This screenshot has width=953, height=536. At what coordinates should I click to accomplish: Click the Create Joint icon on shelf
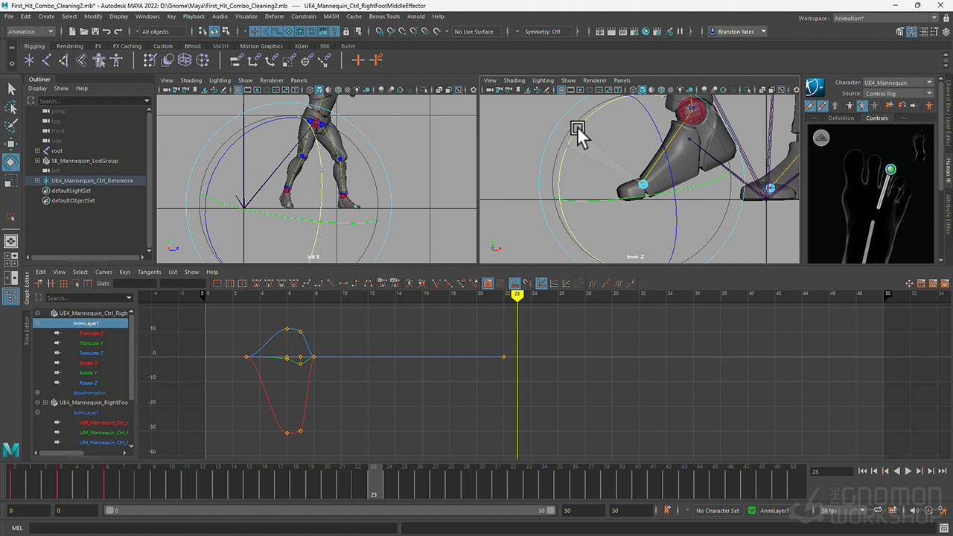(x=46, y=60)
